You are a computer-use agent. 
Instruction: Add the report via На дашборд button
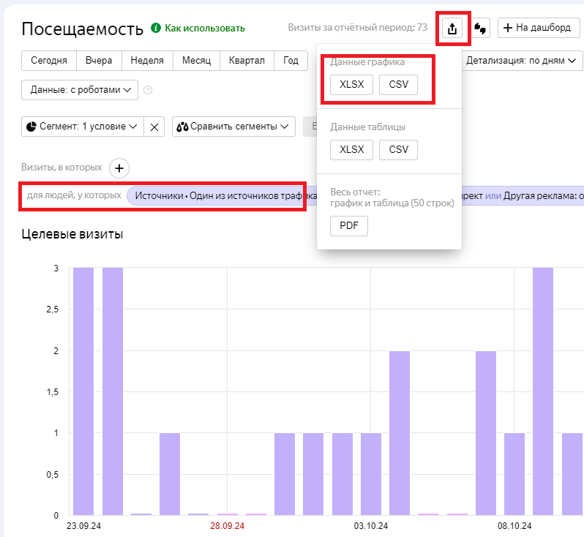coord(538,29)
